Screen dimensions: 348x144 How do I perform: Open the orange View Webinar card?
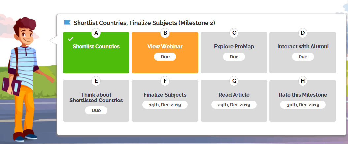tap(165, 53)
